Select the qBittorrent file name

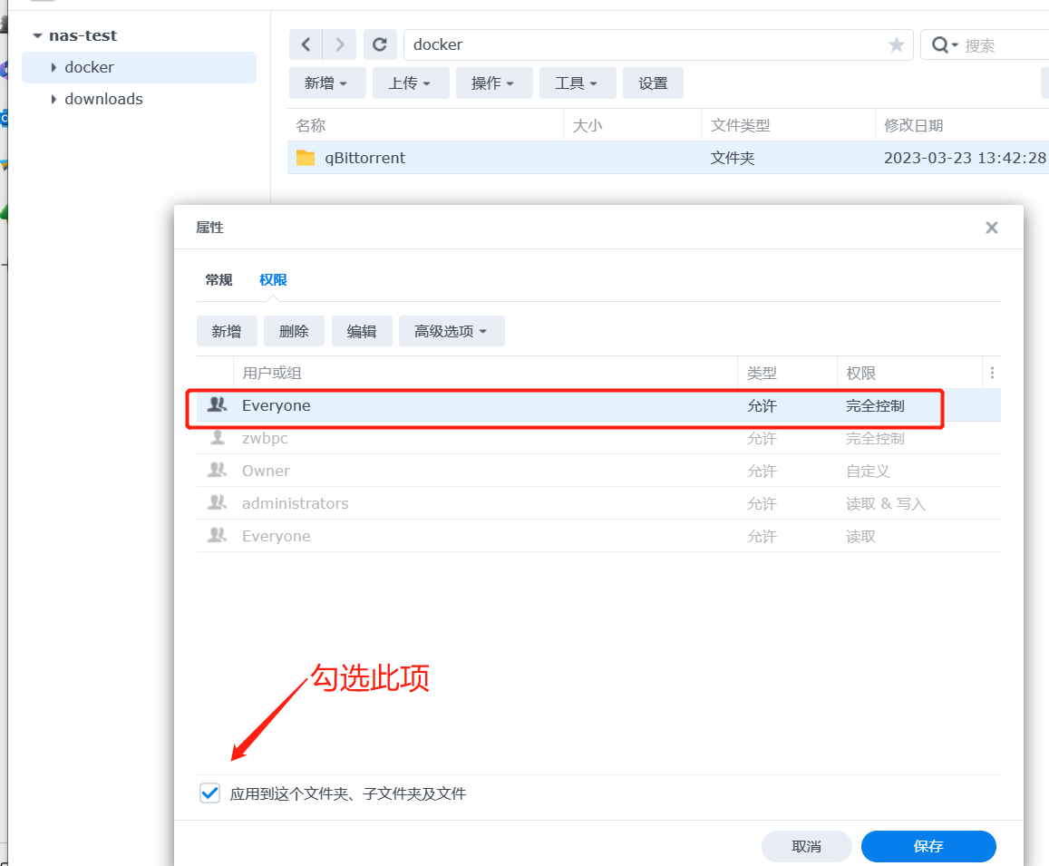click(x=365, y=158)
